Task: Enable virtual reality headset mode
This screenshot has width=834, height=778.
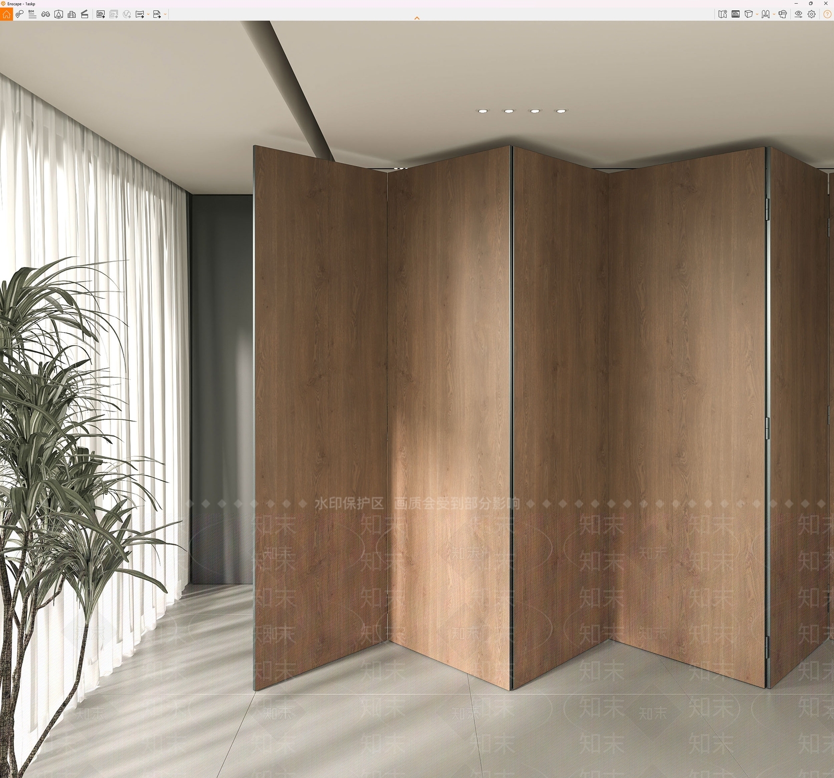Action: (782, 14)
